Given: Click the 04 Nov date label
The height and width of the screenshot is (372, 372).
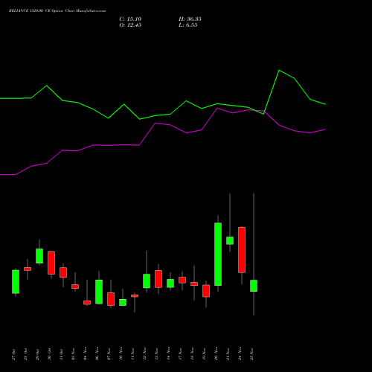Looking at the screenshot, I should (85, 354).
